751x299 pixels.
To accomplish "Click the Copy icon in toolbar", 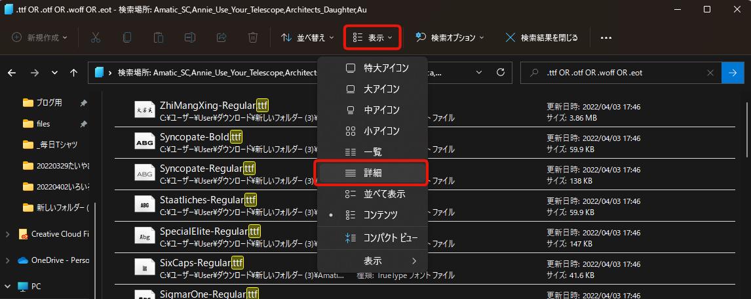I will (x=127, y=37).
